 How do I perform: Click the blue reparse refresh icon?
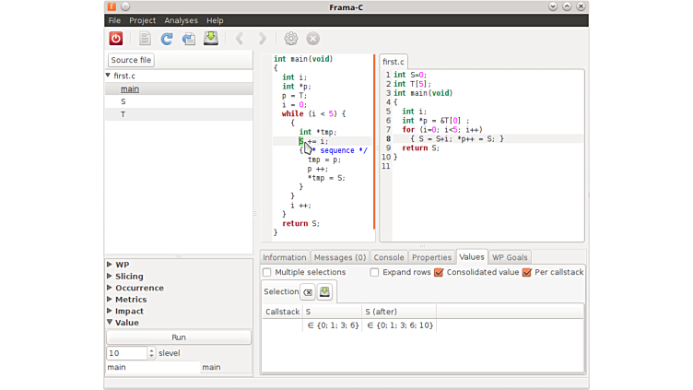[167, 39]
